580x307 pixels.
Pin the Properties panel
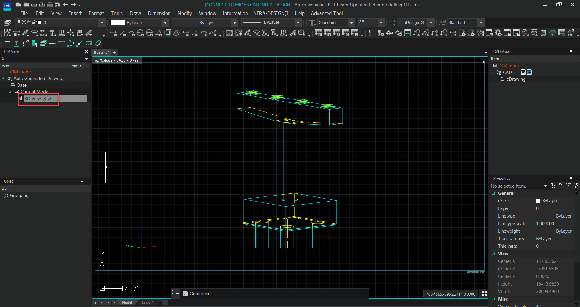pyautogui.click(x=571, y=178)
